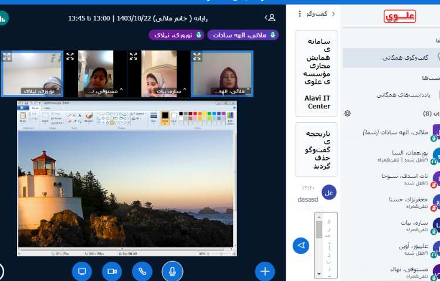Image resolution: width=440 pixels, height=281 pixels.
Task: Click the share screen button
Action: (82, 271)
